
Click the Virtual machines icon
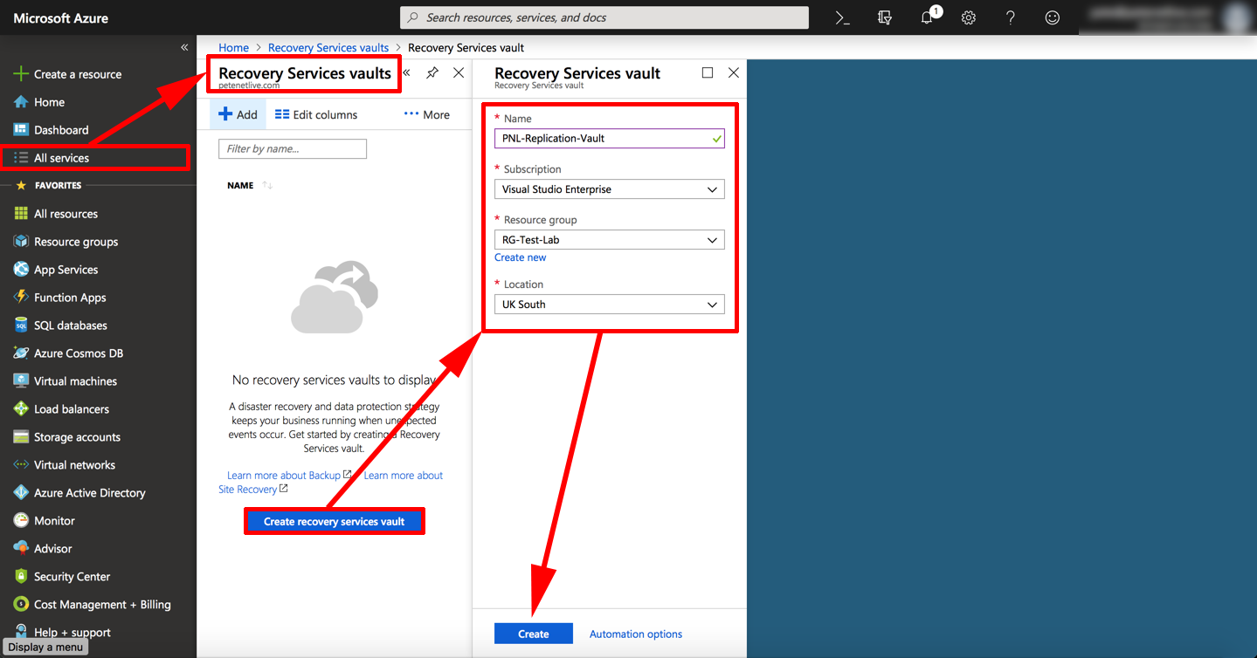click(x=21, y=381)
